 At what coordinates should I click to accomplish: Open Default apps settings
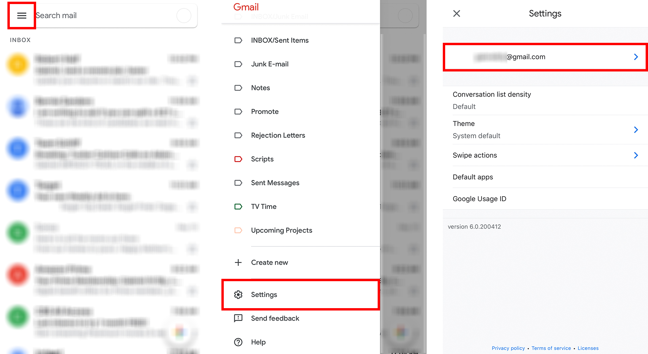pyautogui.click(x=545, y=177)
